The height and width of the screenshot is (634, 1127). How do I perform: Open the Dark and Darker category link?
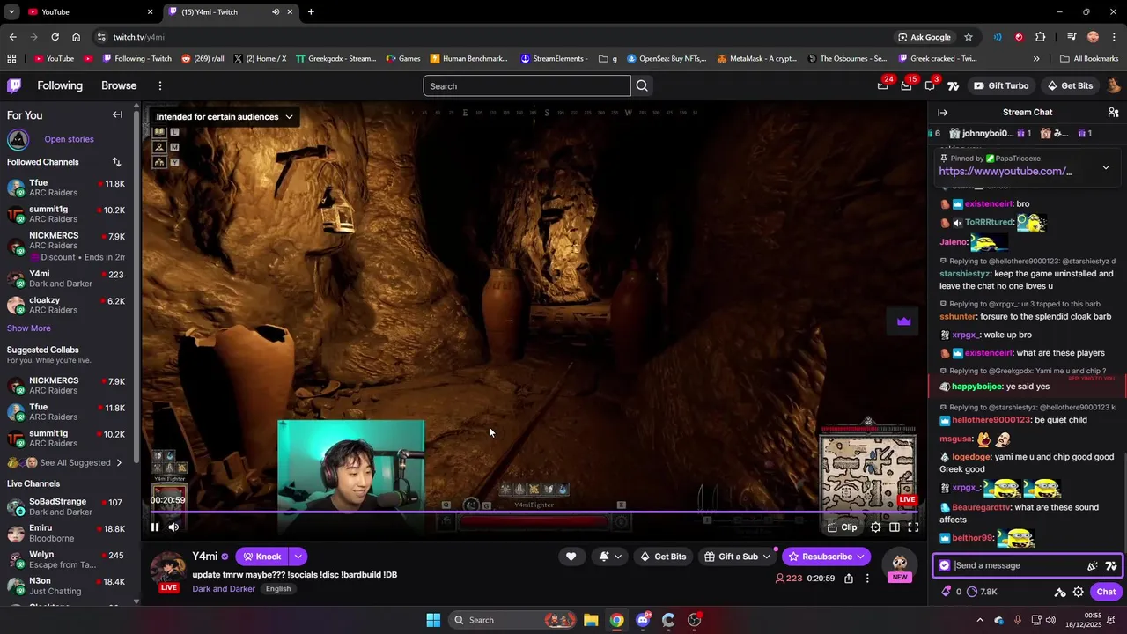tap(224, 589)
